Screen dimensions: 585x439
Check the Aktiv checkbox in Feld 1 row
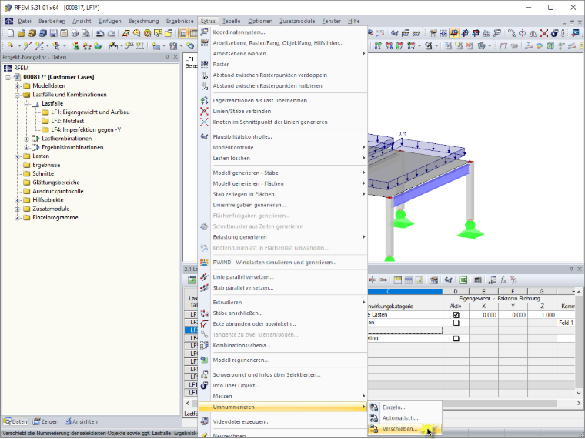(456, 323)
